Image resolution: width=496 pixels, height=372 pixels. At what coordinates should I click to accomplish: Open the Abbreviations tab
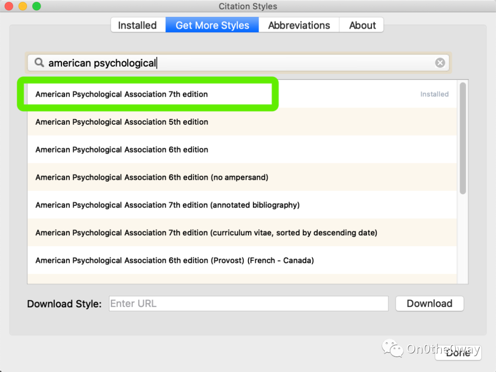point(299,25)
